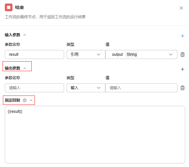Add input parameter with blue plus

(x=183, y=36)
